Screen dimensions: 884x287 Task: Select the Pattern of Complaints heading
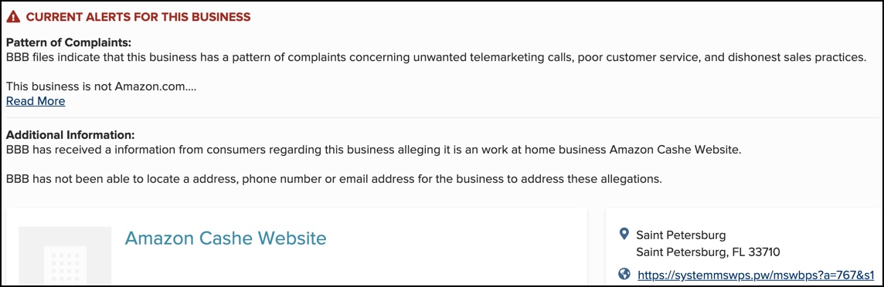click(68, 43)
